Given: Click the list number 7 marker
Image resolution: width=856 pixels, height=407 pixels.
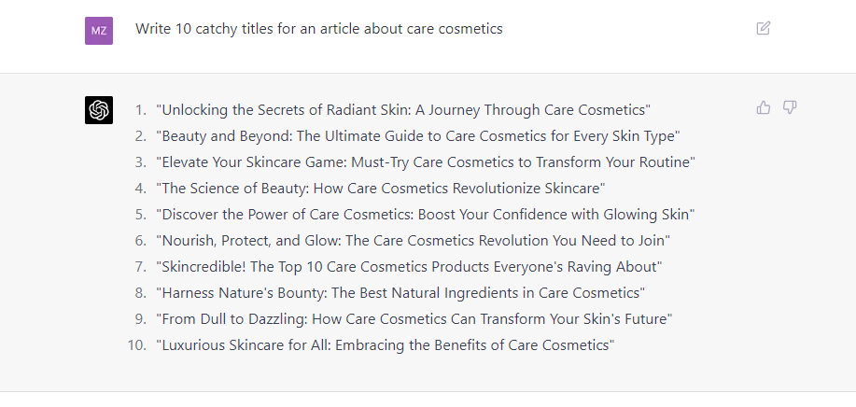Looking at the screenshot, I should 141,267.
